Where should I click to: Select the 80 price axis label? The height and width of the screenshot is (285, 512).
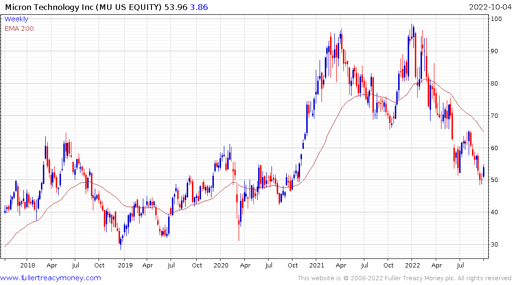495,84
